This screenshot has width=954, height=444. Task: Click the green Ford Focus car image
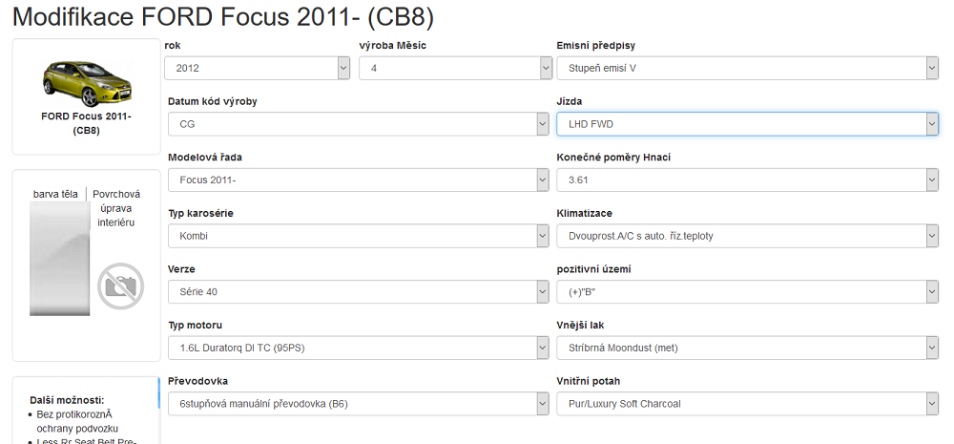pos(86,81)
